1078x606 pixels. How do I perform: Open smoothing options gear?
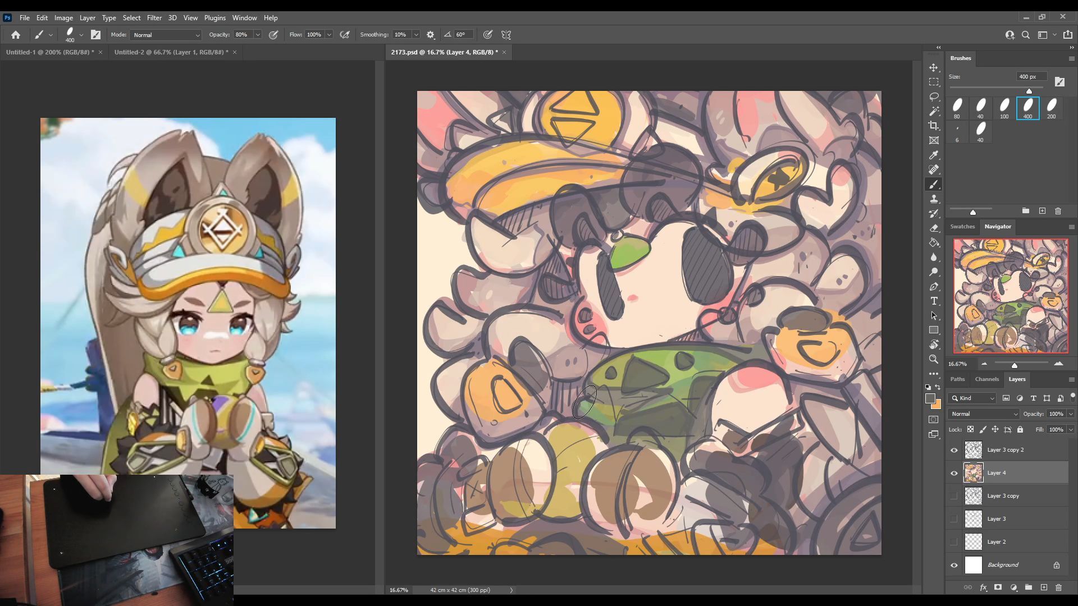click(x=431, y=35)
